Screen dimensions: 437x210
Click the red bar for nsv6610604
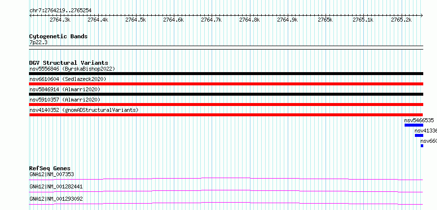tap(226, 84)
